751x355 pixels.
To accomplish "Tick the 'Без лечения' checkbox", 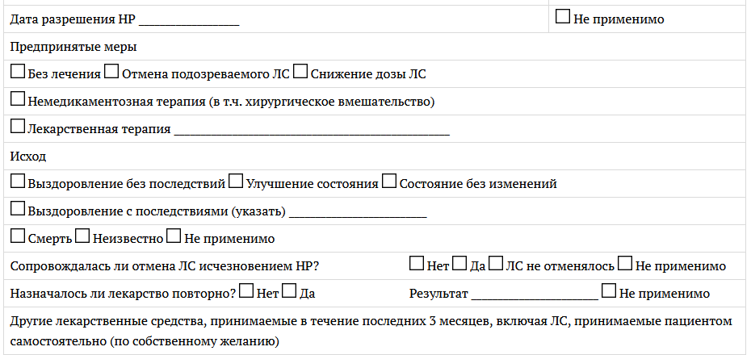I will click(18, 72).
